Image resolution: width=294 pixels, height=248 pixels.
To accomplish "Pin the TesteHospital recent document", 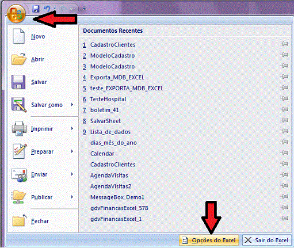I will [285, 98].
